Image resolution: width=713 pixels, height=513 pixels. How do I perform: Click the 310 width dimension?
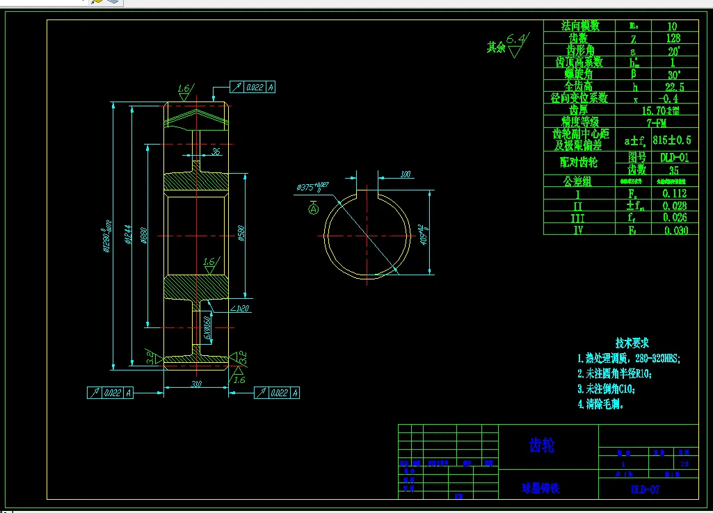[196, 384]
